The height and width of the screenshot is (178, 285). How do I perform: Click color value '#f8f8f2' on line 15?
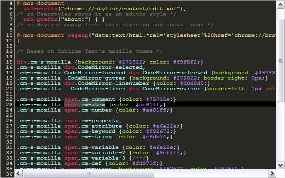[x=185, y=62]
